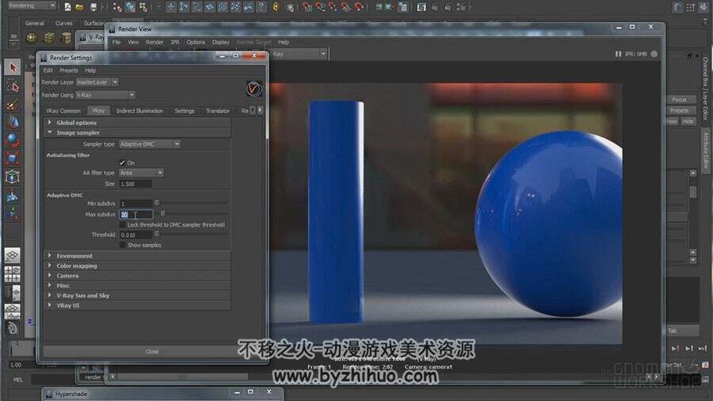Open the Render Using V-Ray dropdown
The width and height of the screenshot is (713, 401).
105,95
